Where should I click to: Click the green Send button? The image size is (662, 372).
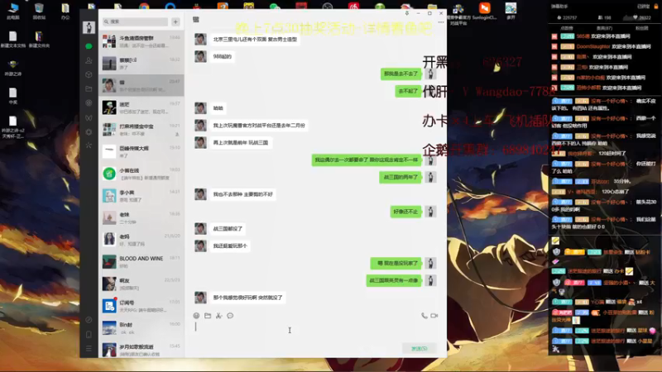click(420, 348)
